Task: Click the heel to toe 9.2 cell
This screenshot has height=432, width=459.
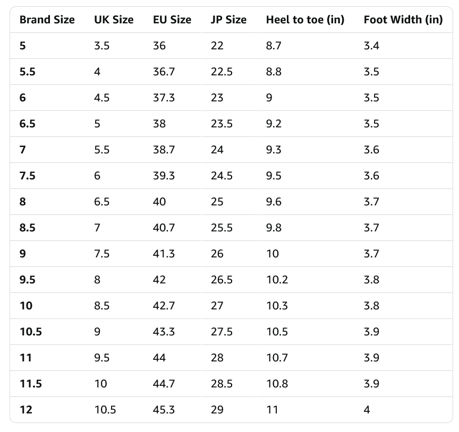Action: click(274, 124)
